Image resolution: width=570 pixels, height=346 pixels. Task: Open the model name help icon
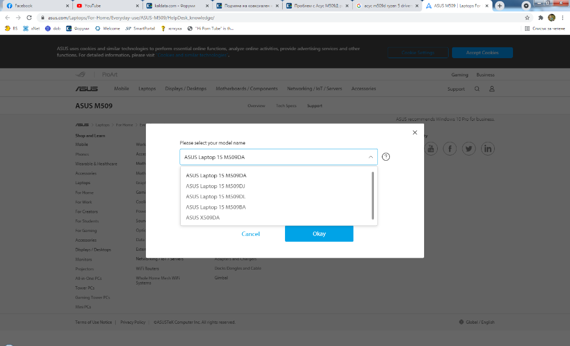coord(386,157)
